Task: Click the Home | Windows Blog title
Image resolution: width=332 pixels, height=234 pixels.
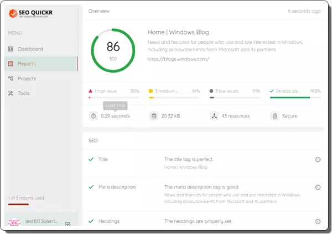Action: point(178,32)
